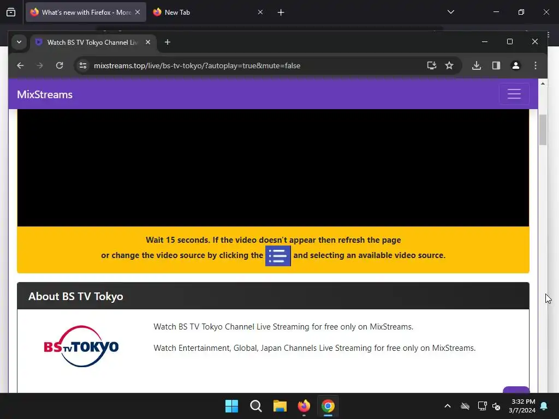Click Chrome icon on taskbar
This screenshot has width=559, height=419.
click(328, 406)
